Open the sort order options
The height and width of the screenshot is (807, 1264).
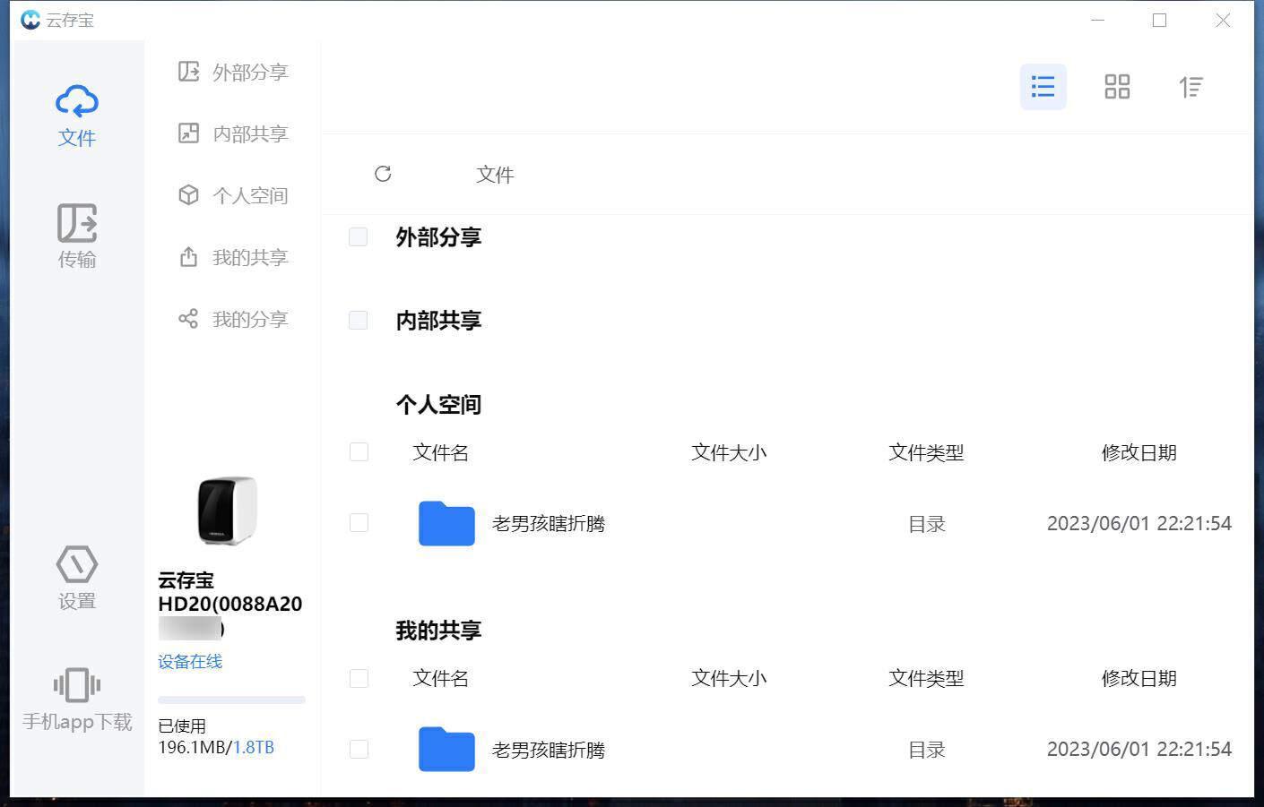click(x=1190, y=87)
